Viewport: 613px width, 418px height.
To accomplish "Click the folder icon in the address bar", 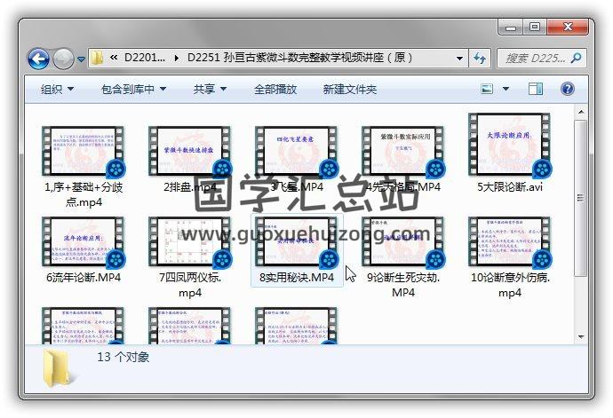I will click(x=97, y=59).
